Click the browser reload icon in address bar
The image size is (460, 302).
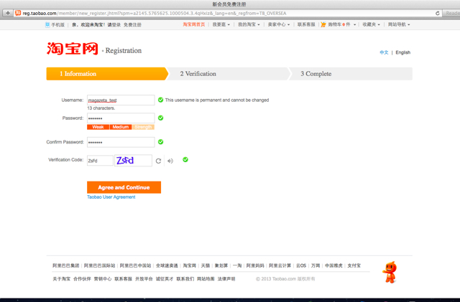click(x=438, y=13)
